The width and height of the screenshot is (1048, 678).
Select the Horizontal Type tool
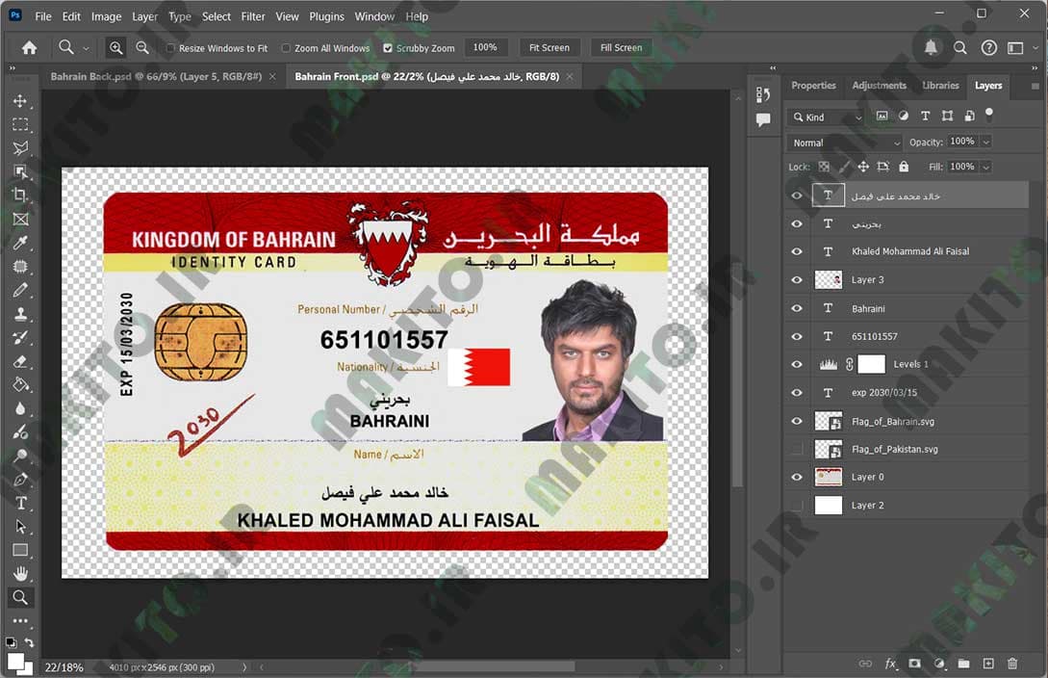(x=20, y=503)
